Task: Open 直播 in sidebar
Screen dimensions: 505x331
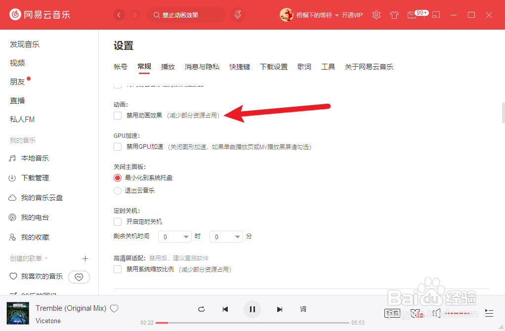Action: [x=17, y=101]
